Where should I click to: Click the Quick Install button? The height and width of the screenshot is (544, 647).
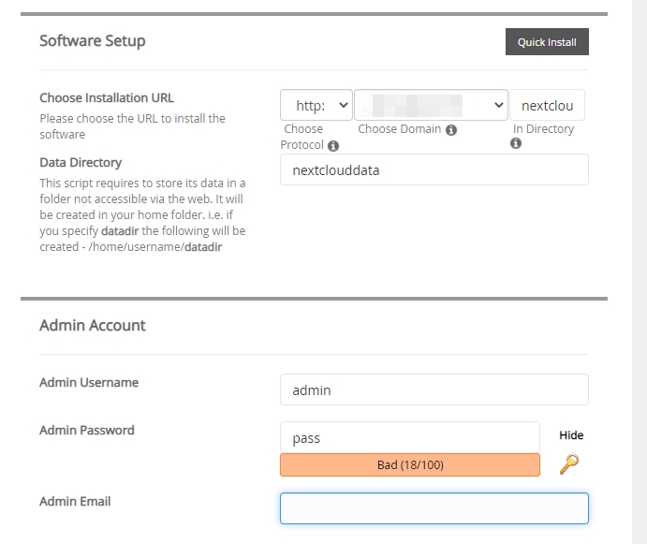point(547,42)
